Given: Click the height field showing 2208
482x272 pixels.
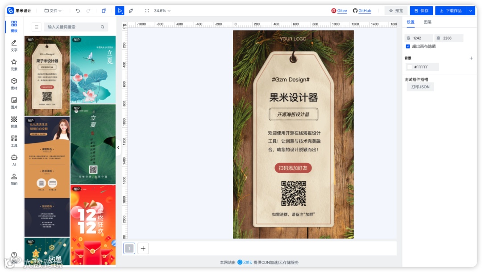Looking at the screenshot, I should [x=449, y=38].
